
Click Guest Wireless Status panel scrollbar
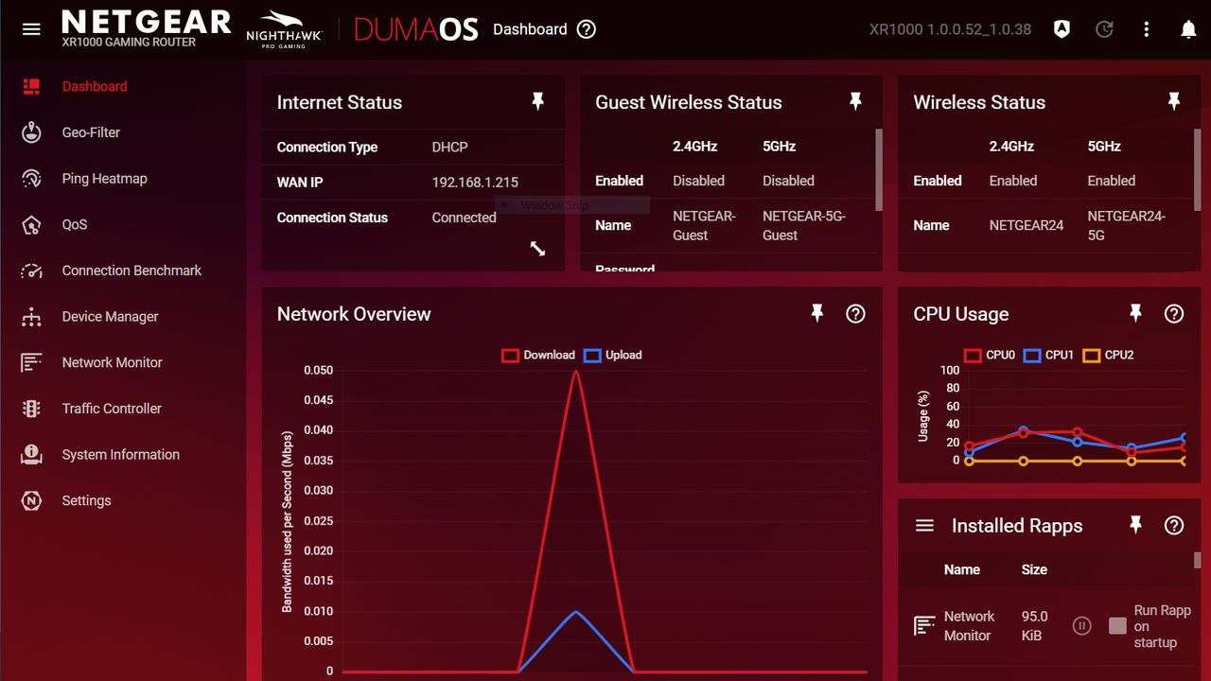pyautogui.click(x=879, y=170)
